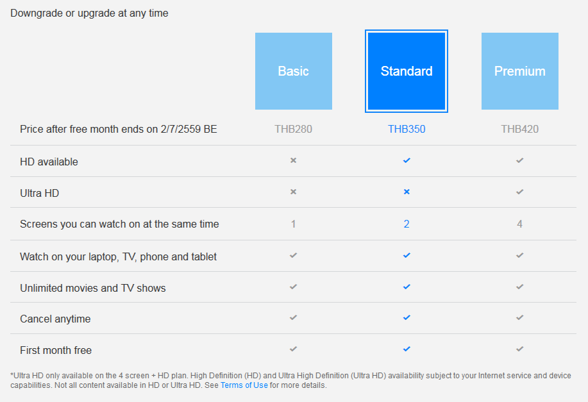Click First month free checkmark under Standard
Screen dimensions: 588x402
(407, 349)
